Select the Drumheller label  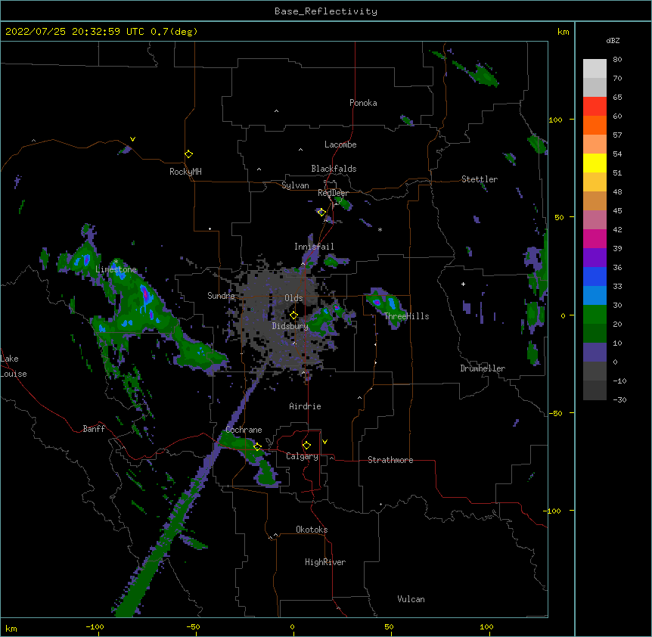[x=483, y=368]
